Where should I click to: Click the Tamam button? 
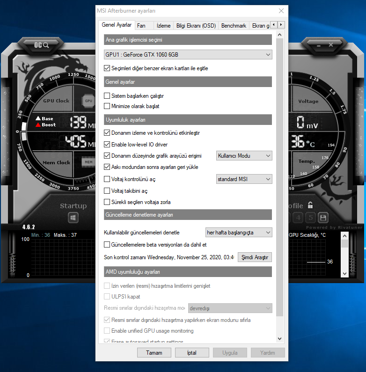click(154, 352)
